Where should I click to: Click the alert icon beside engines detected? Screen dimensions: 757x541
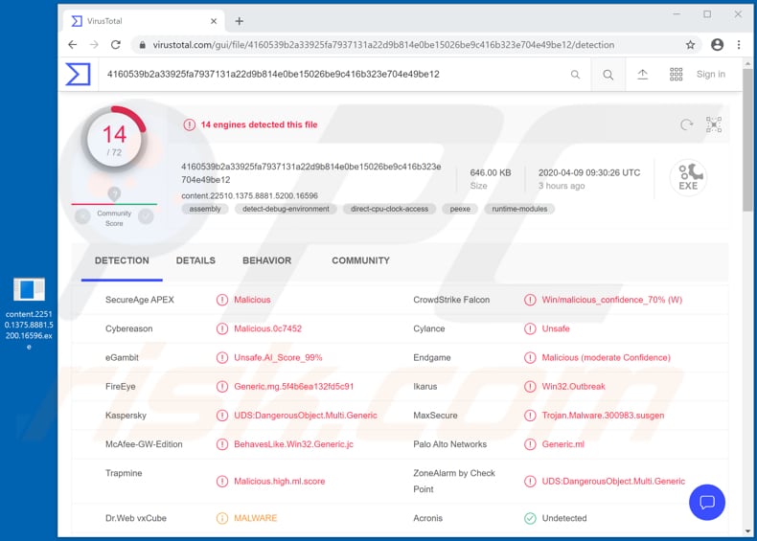[x=190, y=125]
